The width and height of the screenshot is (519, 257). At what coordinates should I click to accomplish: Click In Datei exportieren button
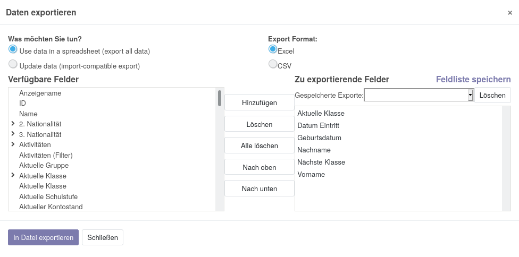tap(43, 237)
